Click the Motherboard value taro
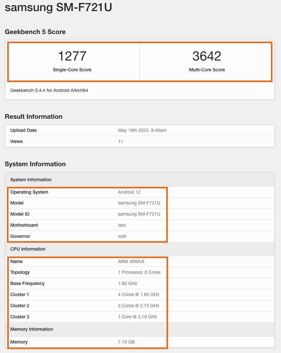Screen dimensions: 281x353 [x=122, y=225]
